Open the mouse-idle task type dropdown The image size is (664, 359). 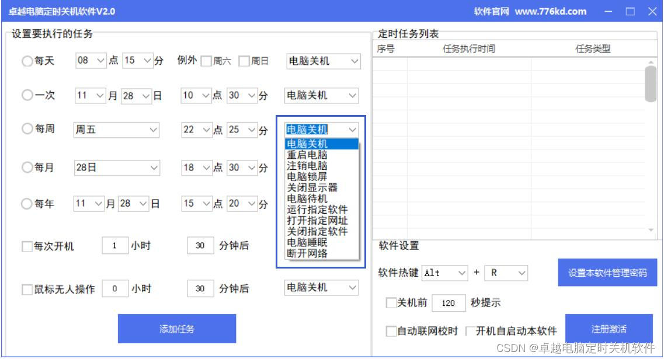321,288
